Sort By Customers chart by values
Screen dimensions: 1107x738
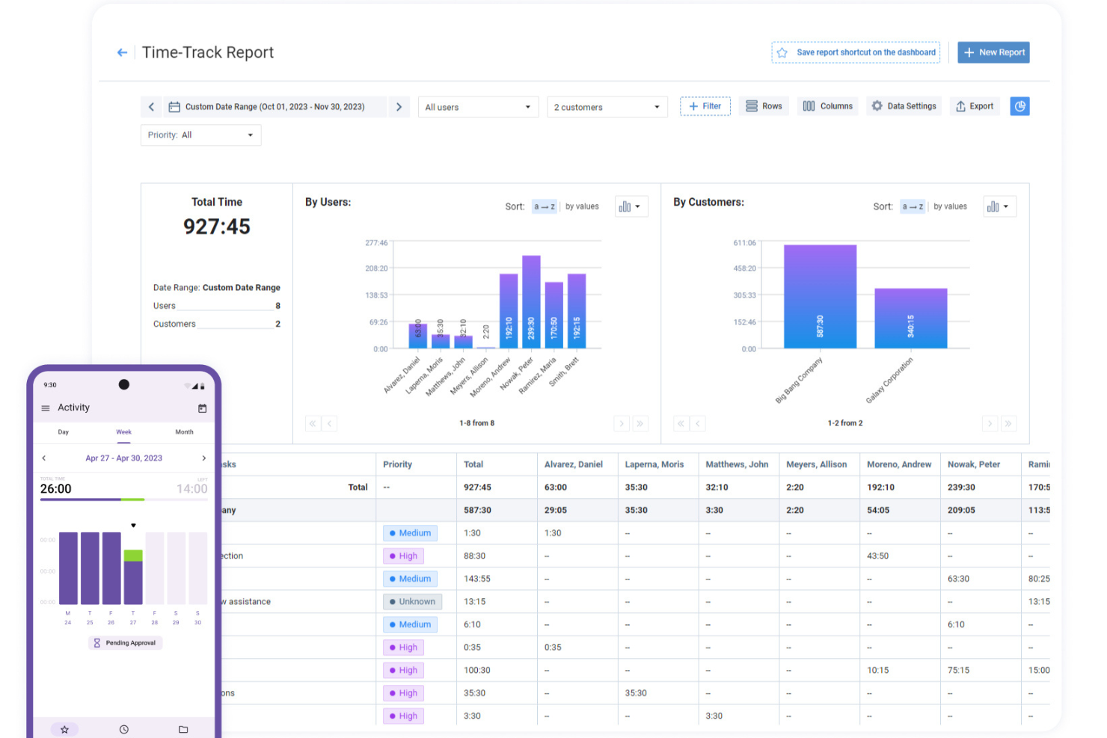950,206
